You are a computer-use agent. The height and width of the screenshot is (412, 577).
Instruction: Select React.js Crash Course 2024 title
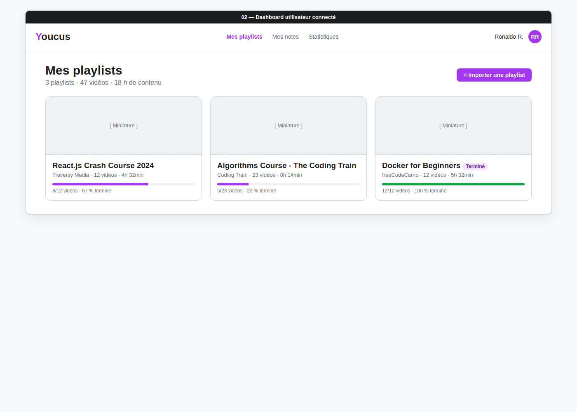[x=103, y=166]
